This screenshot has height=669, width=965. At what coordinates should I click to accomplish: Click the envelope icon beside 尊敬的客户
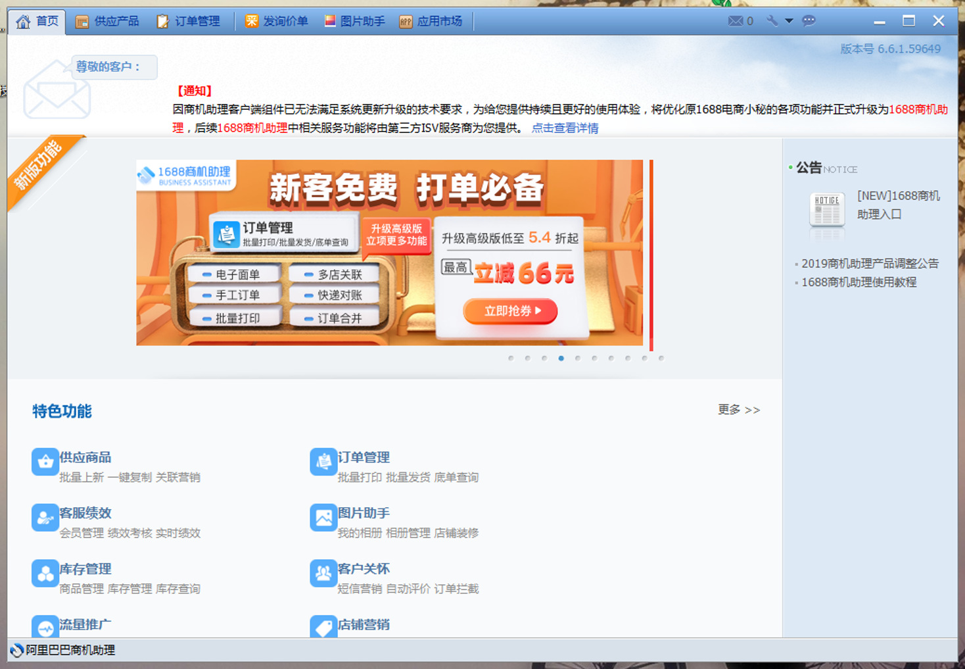pyautogui.click(x=57, y=90)
